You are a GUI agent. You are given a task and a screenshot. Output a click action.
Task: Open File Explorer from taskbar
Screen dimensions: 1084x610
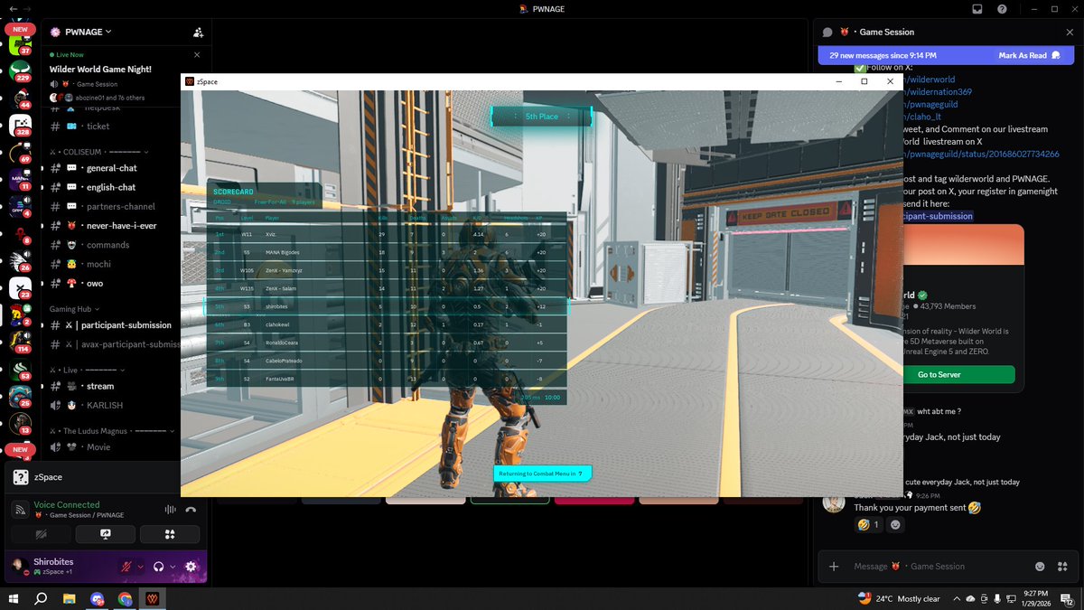[x=69, y=598]
